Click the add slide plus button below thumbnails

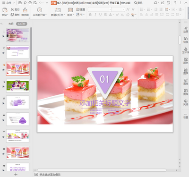[x=16, y=174]
